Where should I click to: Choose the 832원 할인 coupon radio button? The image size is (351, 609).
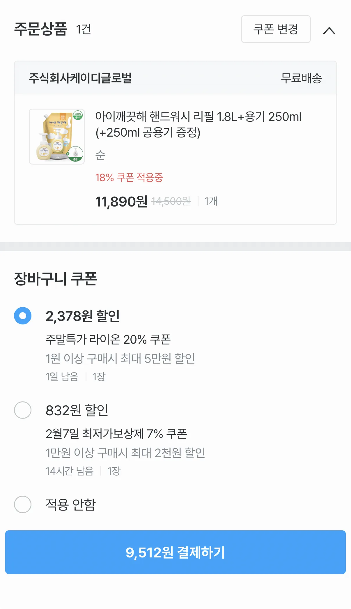pos(23,410)
